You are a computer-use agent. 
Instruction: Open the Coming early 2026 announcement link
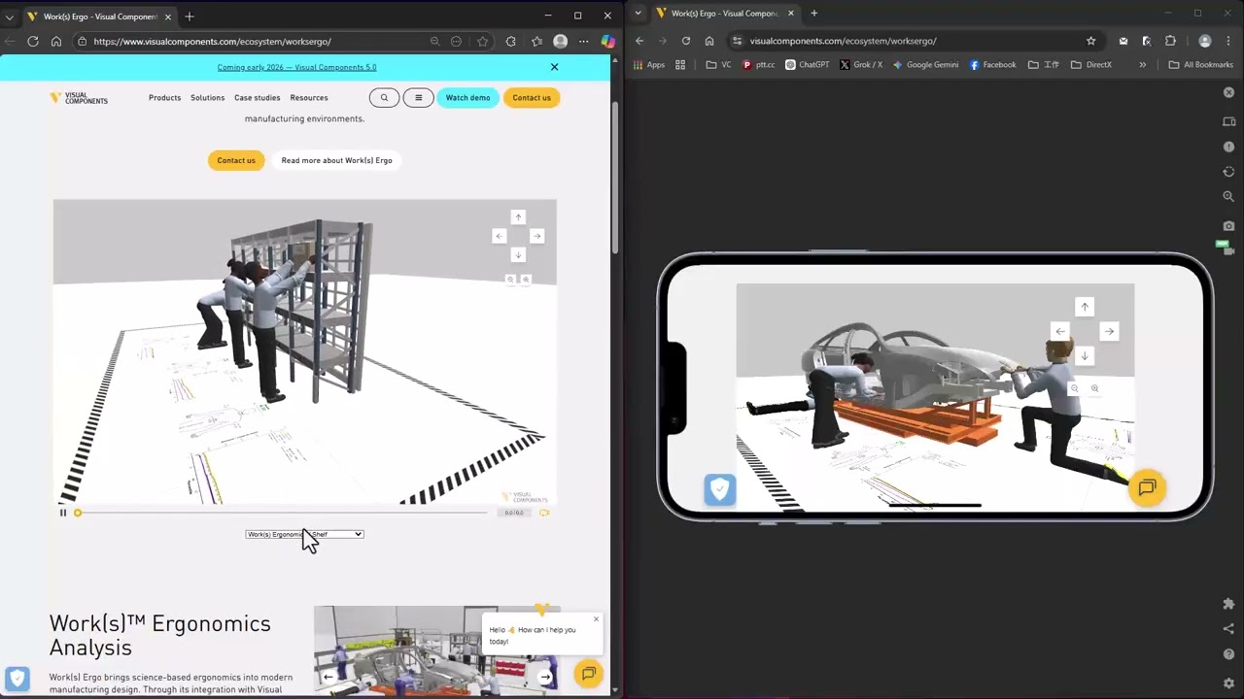296,67
